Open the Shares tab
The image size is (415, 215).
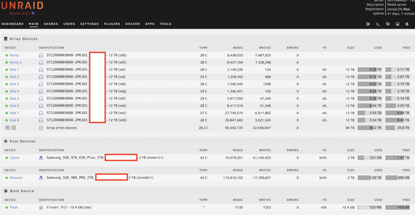(x=51, y=24)
